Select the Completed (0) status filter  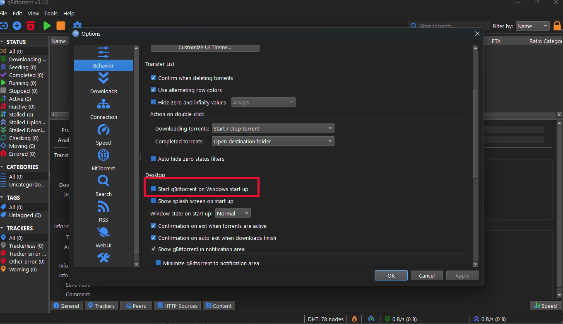(x=24, y=75)
